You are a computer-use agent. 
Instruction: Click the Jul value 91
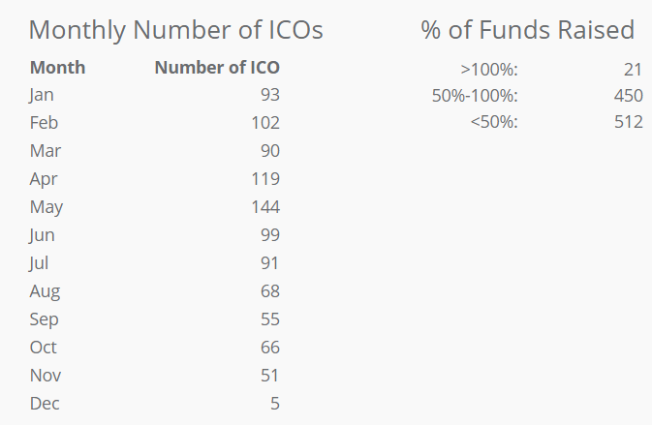click(269, 263)
